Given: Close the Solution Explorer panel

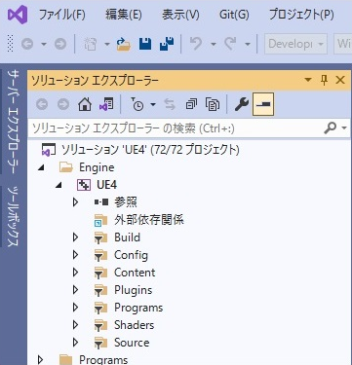Looking at the screenshot, I should 340,80.
